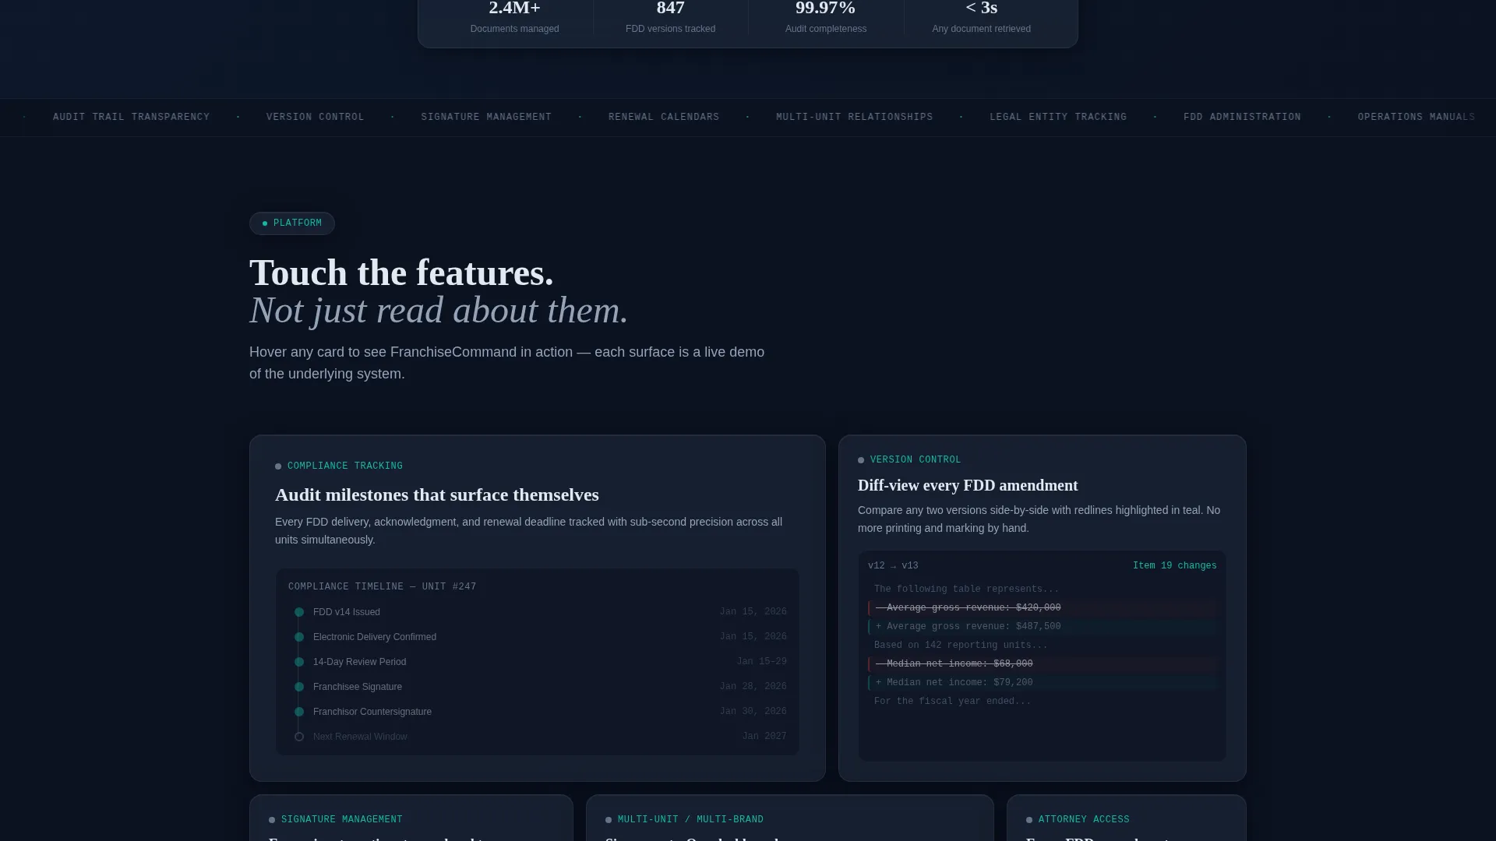Click added line 'Median net income: $79,200'
This screenshot has width=1496, height=841.
pos(1043,683)
